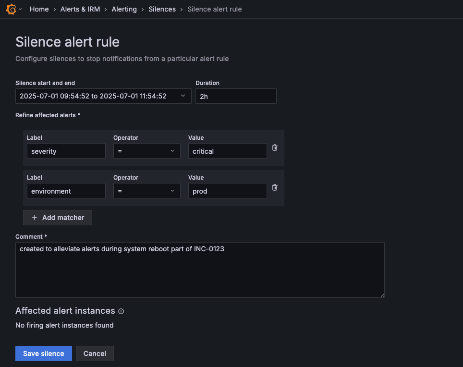Open the silence start and end picker
Viewport: 463px width, 367px height.
[x=103, y=96]
